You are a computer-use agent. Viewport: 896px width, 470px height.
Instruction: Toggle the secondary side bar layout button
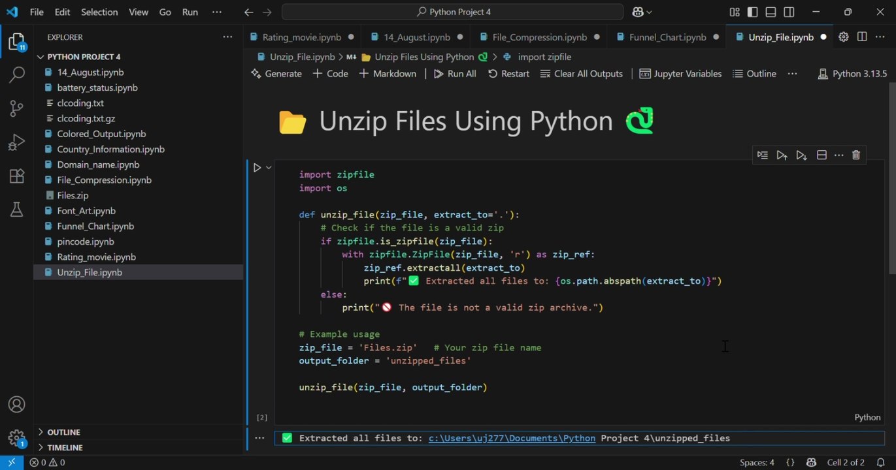[x=789, y=12]
